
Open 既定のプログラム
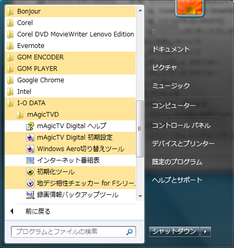(x=177, y=162)
